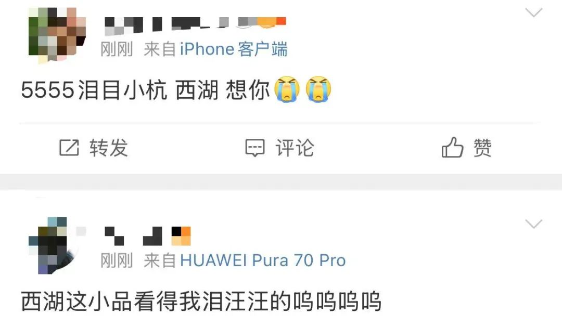
Task: Open the 'HUAWEI Pura 70 Pro' source link
Action: pos(263,260)
